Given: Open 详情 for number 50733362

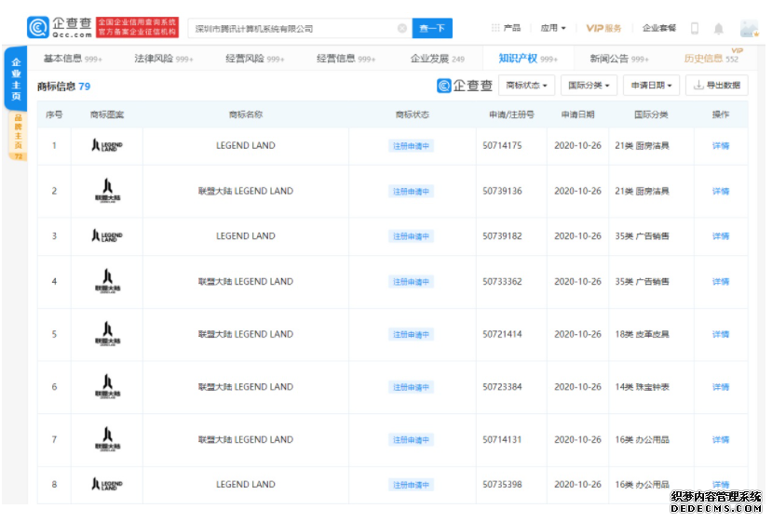Looking at the screenshot, I should point(720,281).
